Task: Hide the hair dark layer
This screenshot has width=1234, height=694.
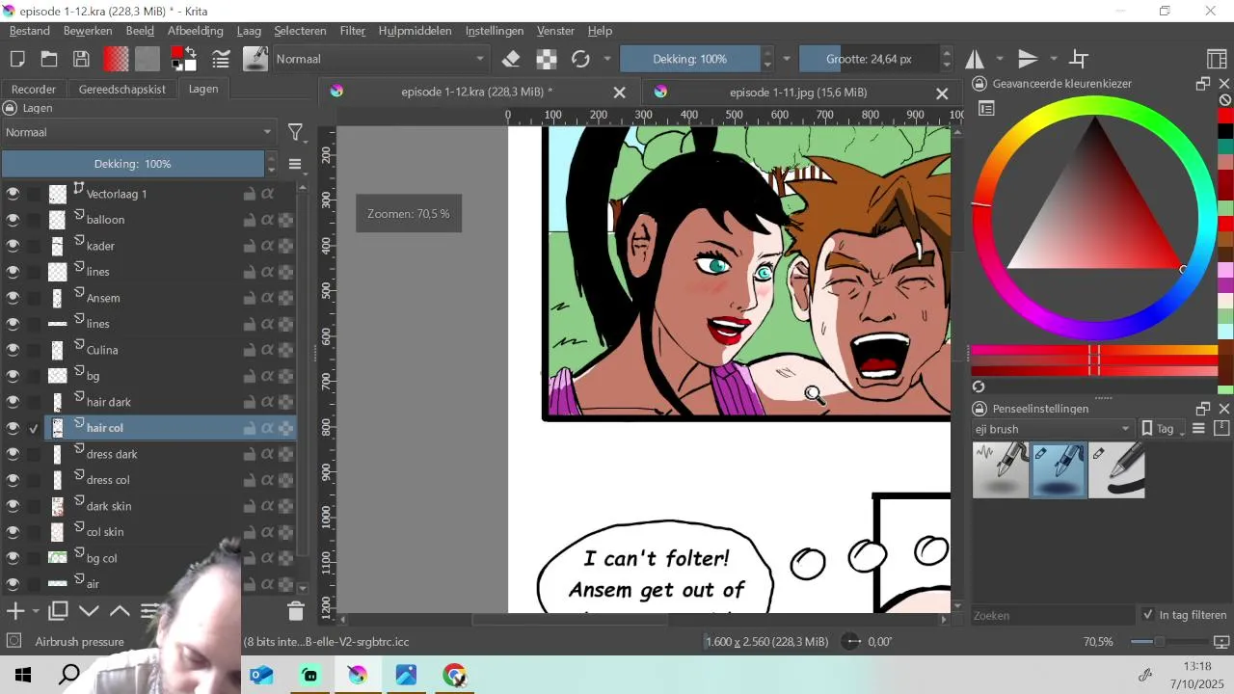Action: (13, 402)
